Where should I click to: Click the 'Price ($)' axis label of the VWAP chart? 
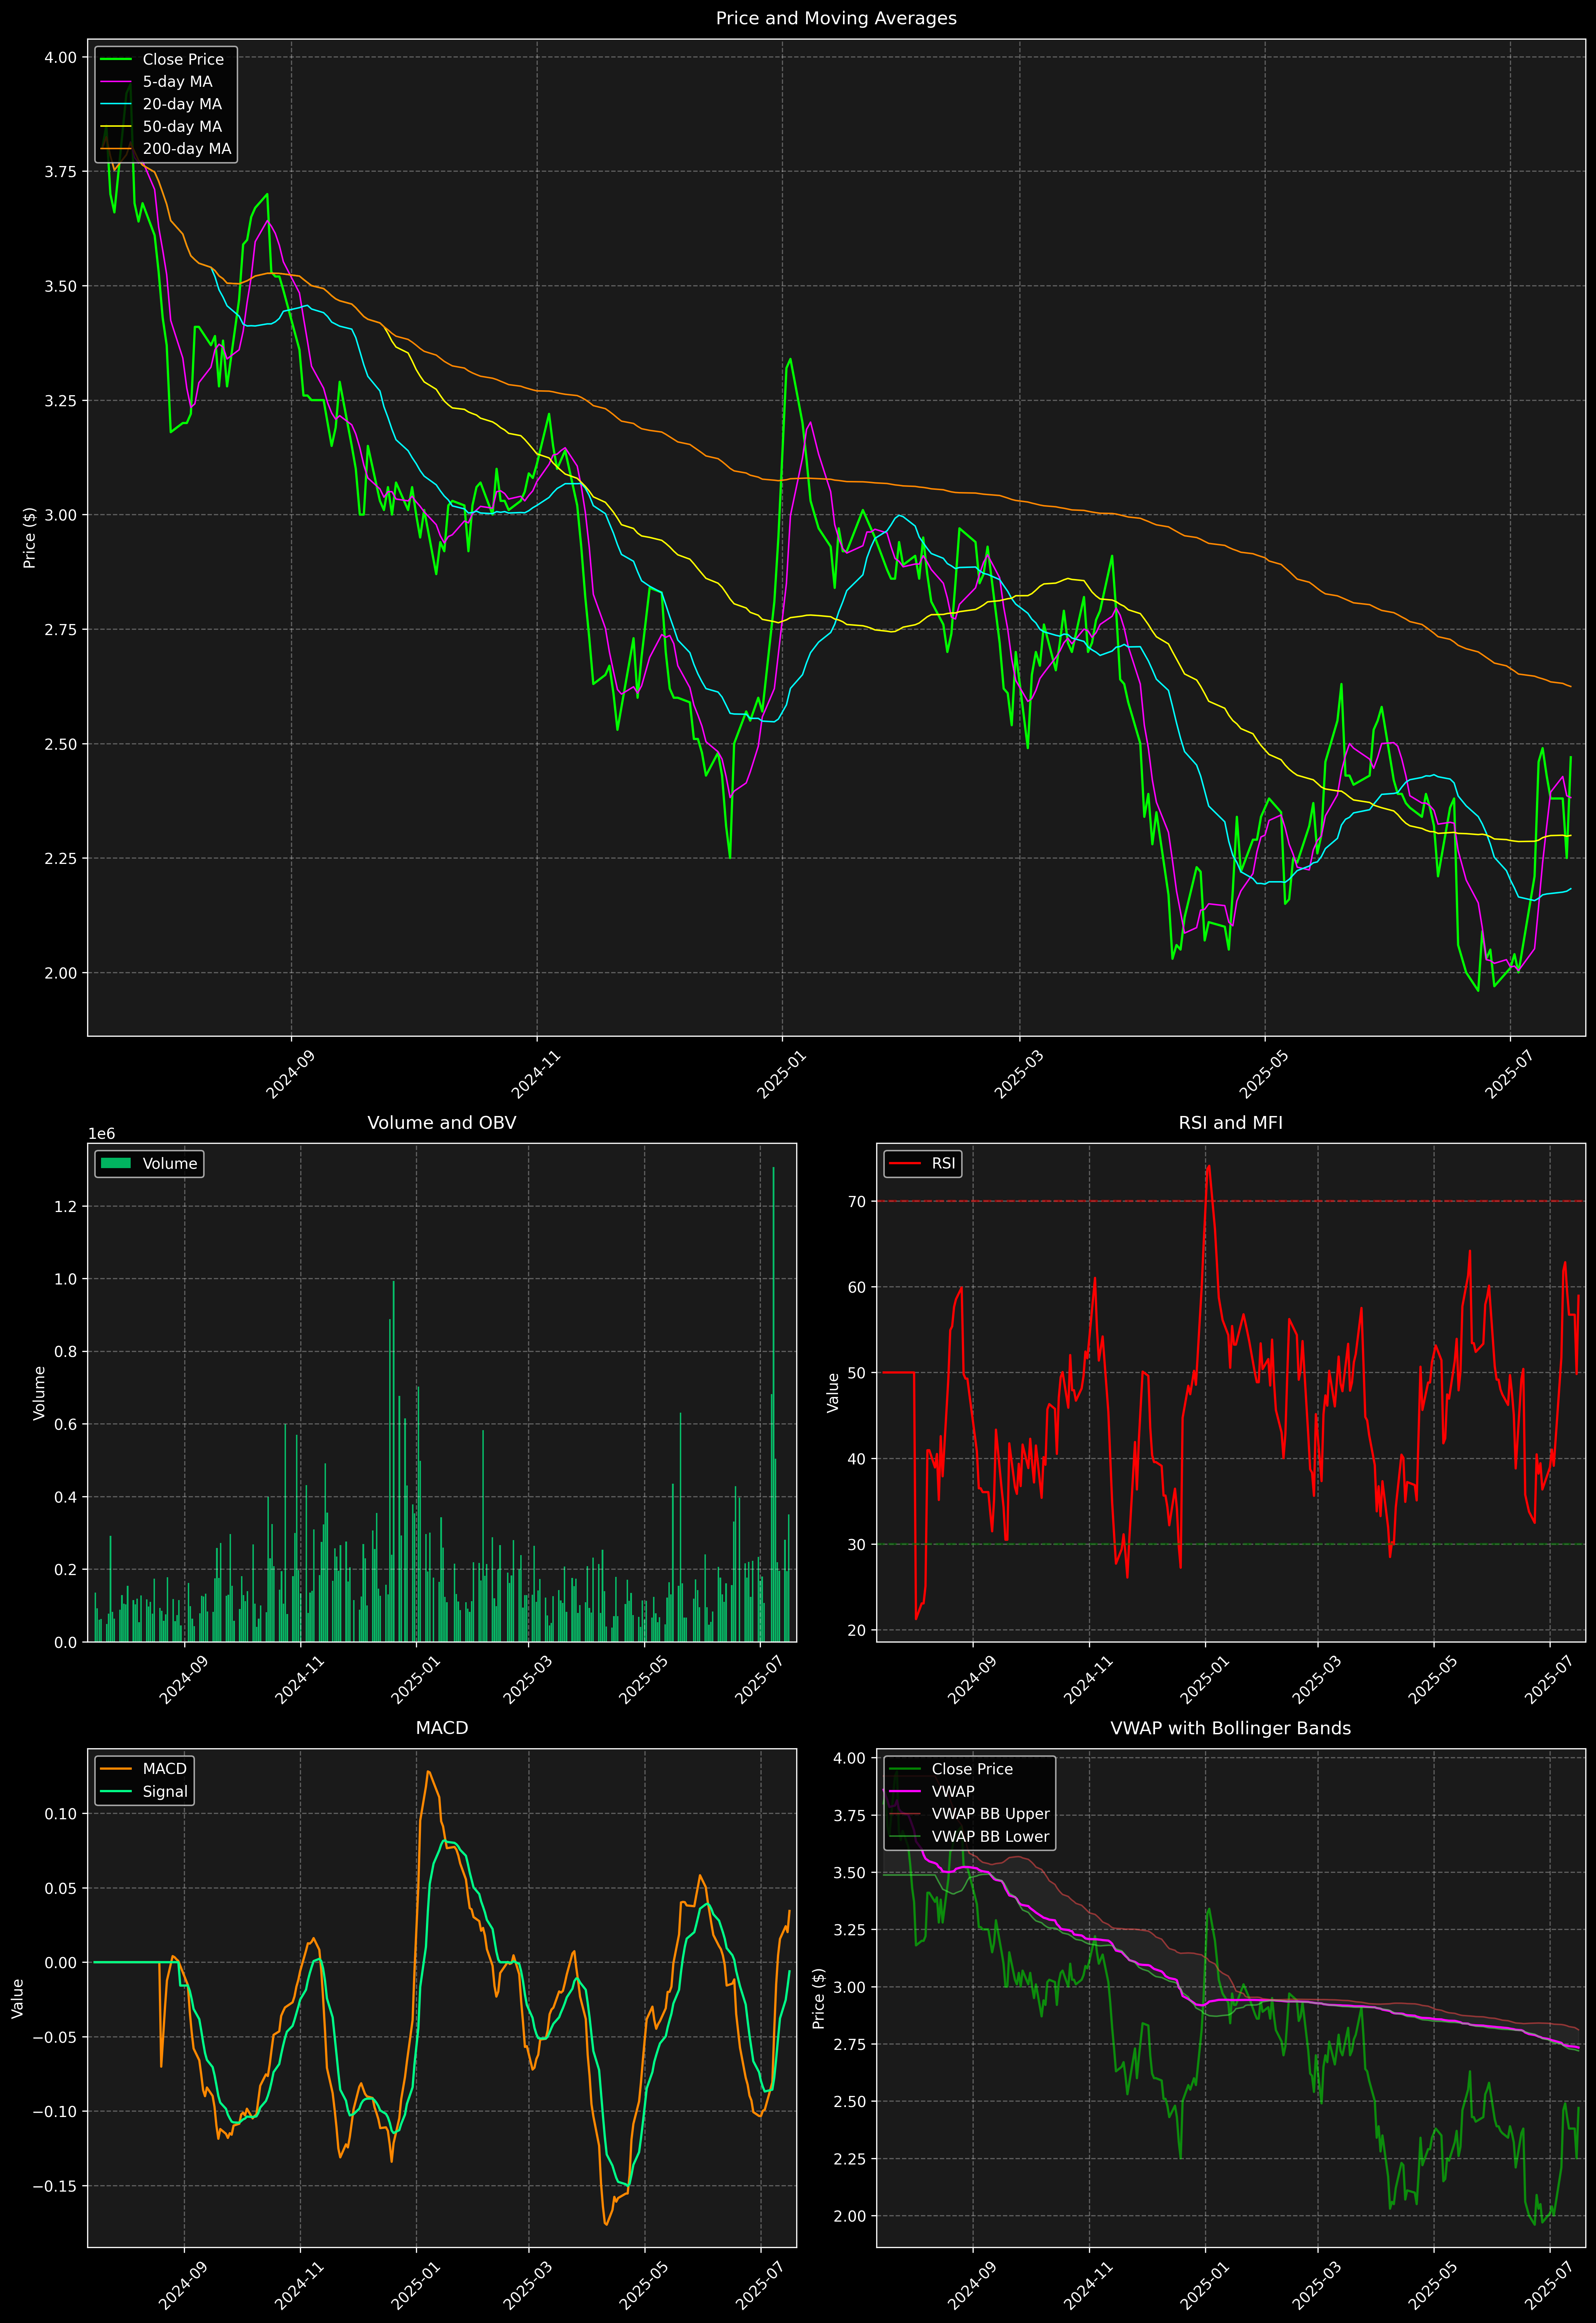(x=819, y=1998)
